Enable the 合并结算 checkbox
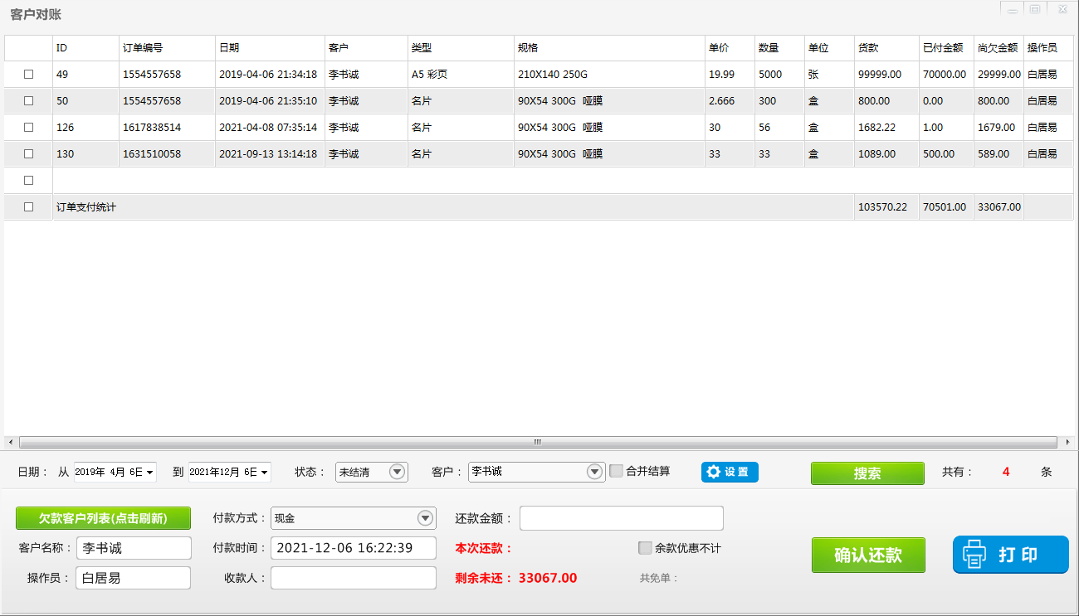Screen dimensions: 1079x616 coord(617,471)
